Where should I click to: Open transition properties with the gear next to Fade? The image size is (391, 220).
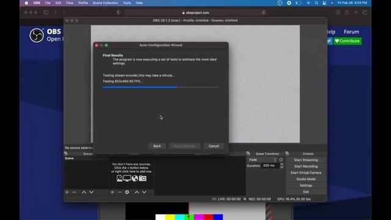click(281, 159)
